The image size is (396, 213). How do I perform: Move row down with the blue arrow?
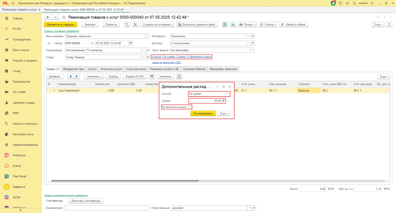tap(77, 77)
